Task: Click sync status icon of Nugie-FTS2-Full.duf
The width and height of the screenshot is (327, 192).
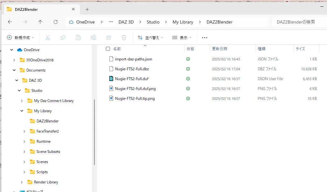Action: point(188,79)
